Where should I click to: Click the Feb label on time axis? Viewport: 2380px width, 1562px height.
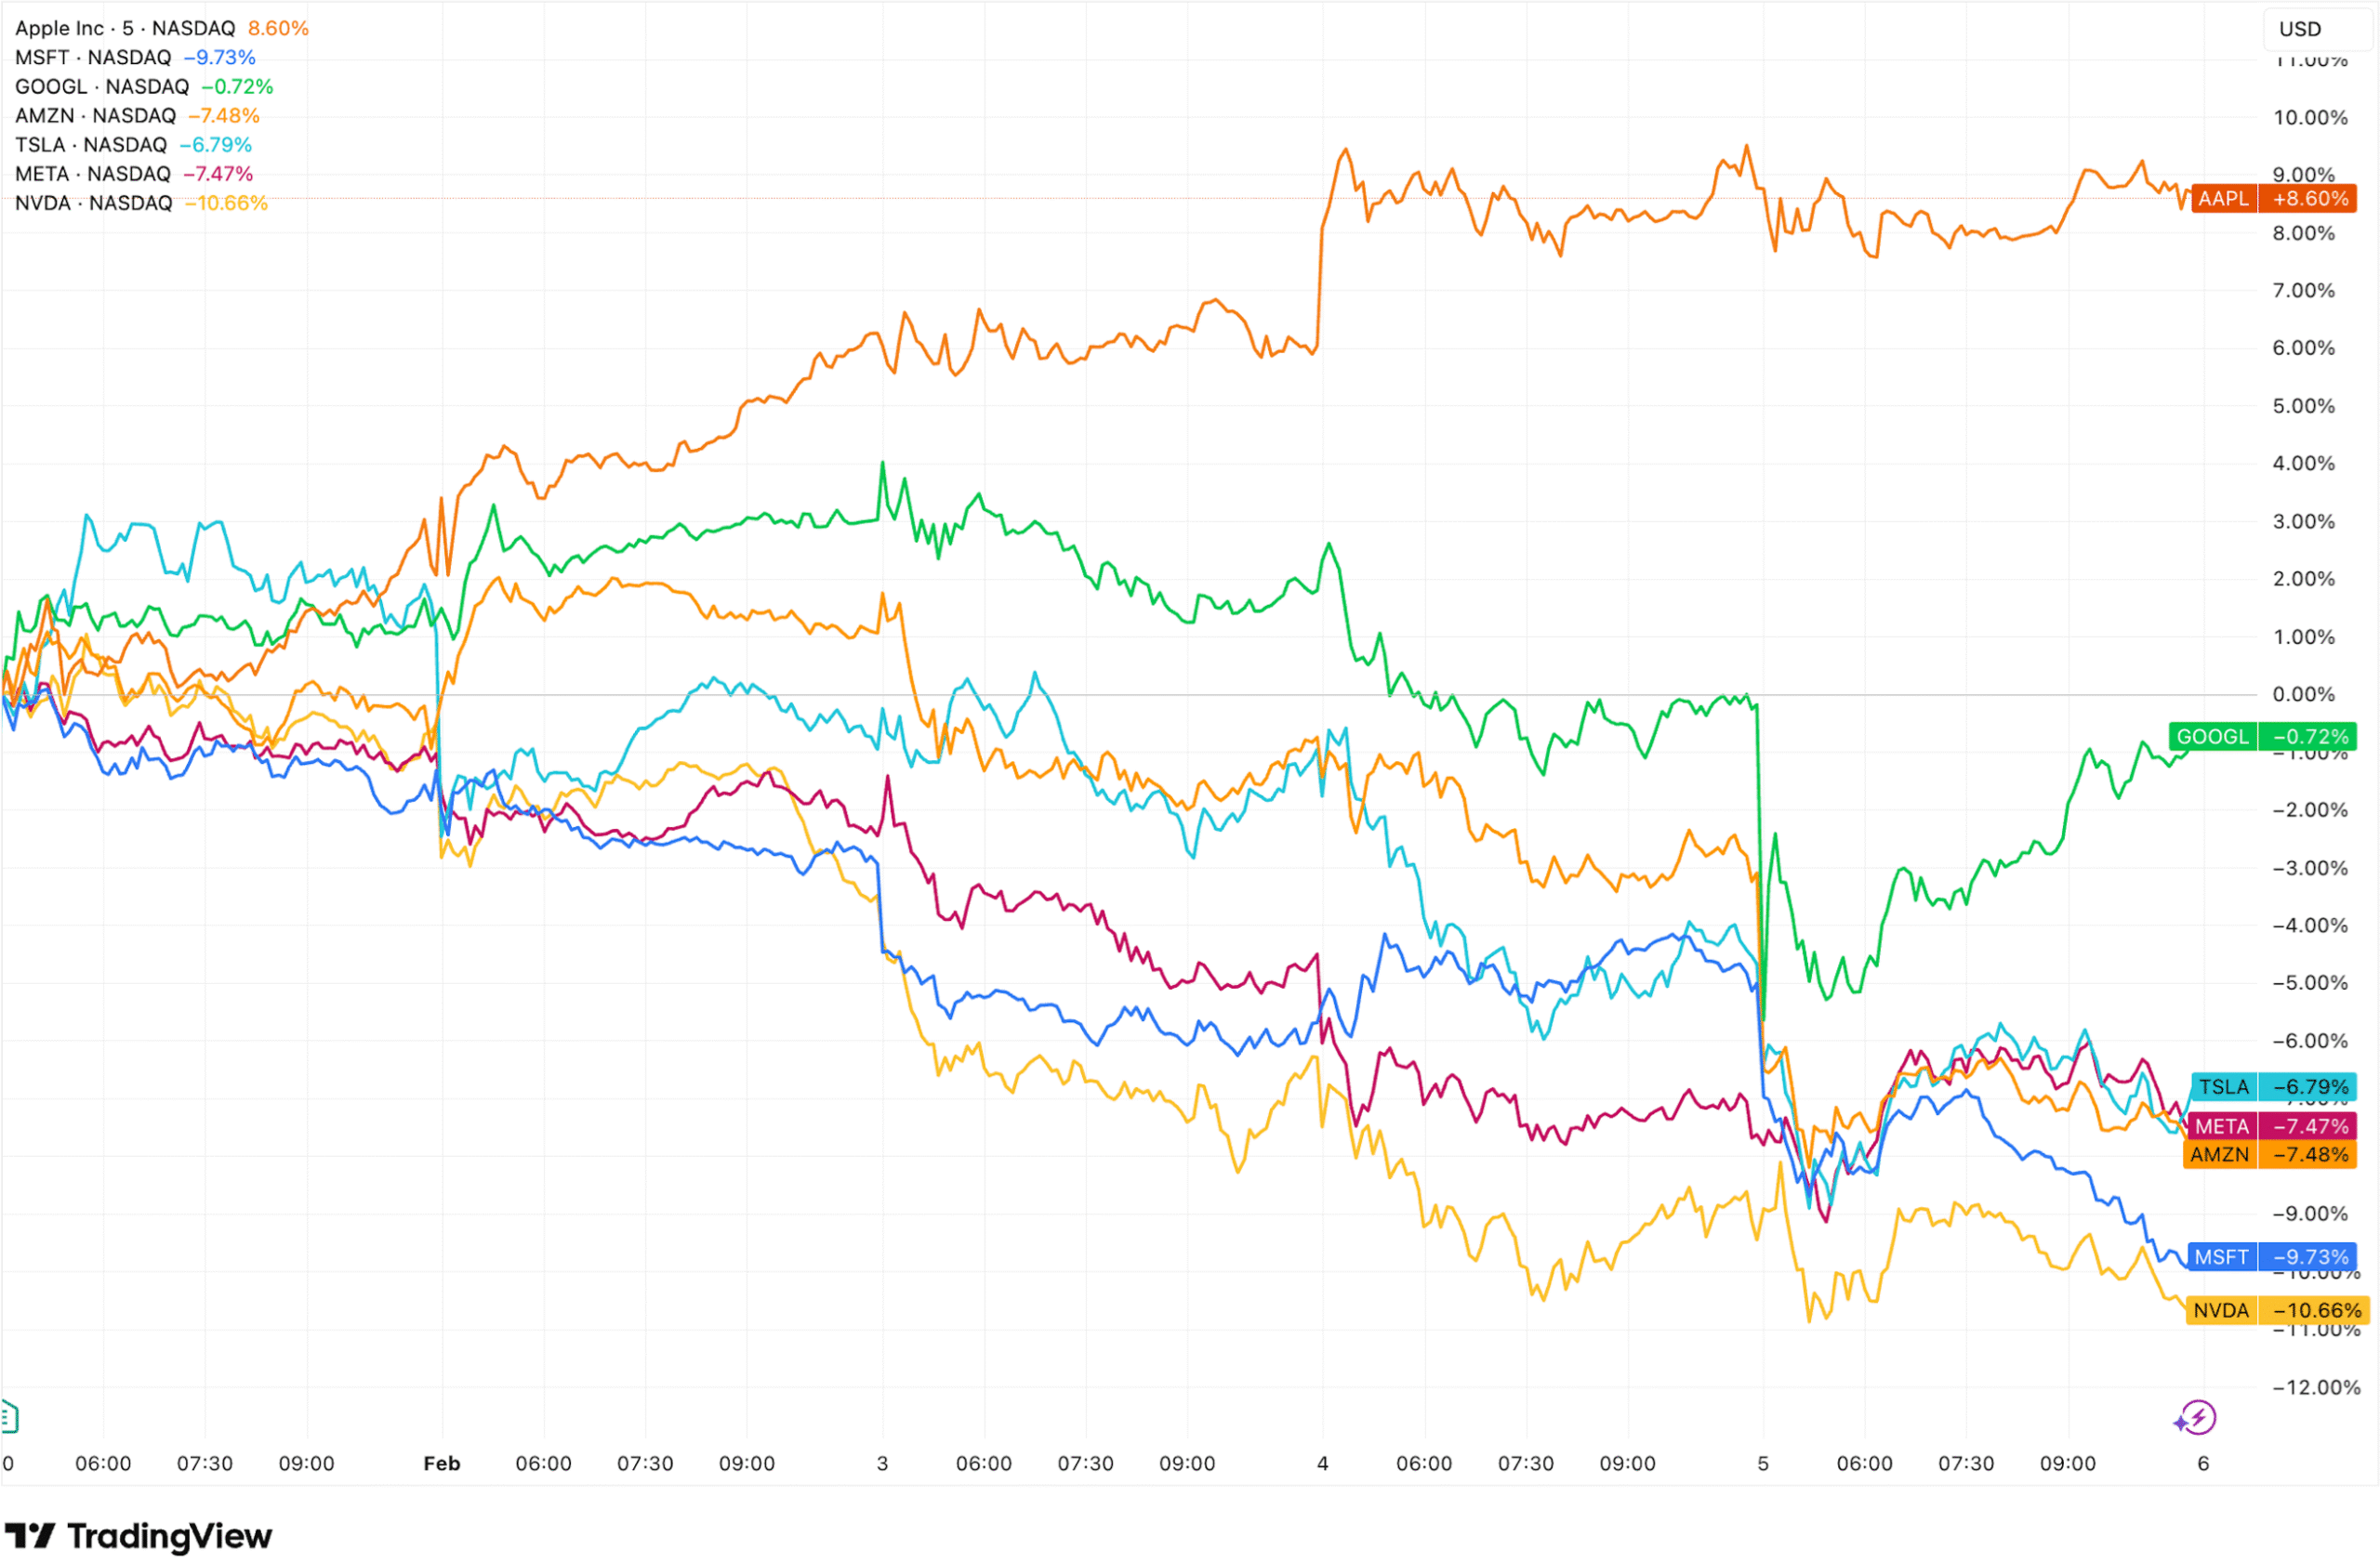coord(441,1464)
